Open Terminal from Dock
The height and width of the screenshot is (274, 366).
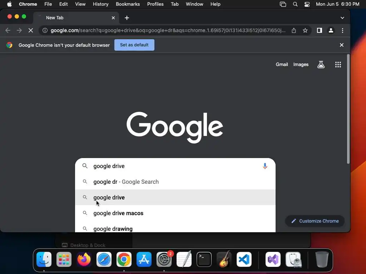[204, 259]
